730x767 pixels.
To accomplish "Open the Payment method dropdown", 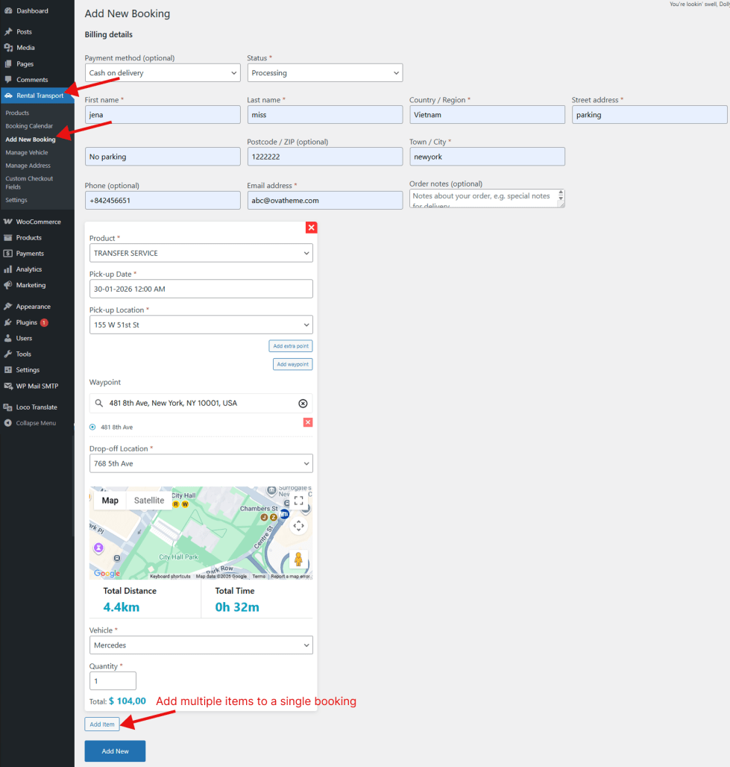I will (163, 73).
